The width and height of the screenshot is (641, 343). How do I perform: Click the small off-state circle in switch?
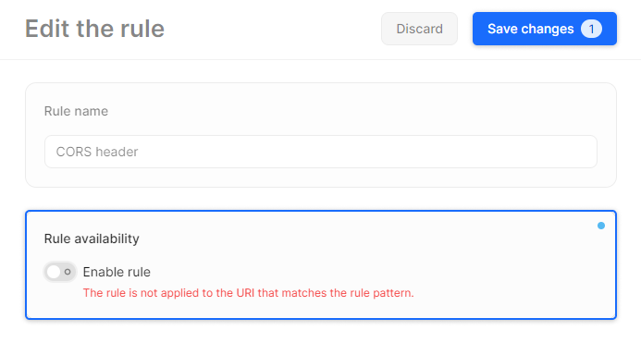[x=68, y=272]
